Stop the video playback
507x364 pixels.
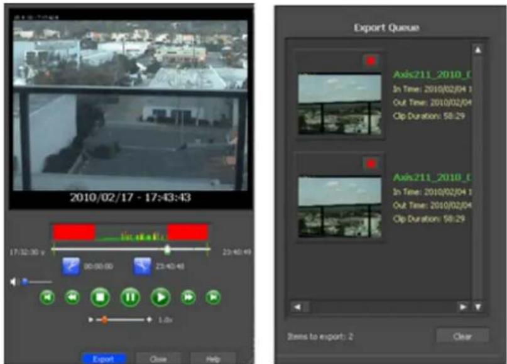tap(101, 297)
